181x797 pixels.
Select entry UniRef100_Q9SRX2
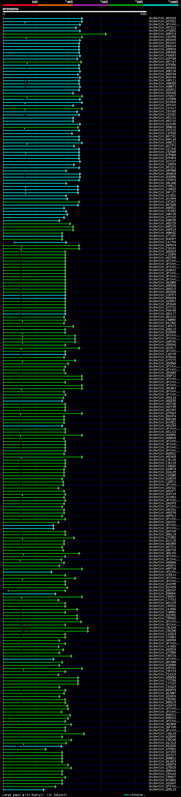pos(162,90)
